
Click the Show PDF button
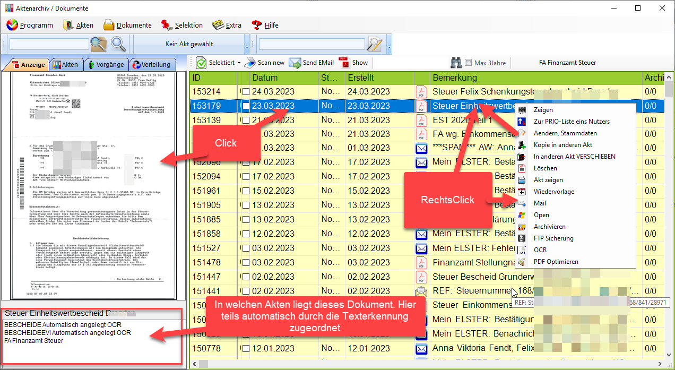[353, 63]
